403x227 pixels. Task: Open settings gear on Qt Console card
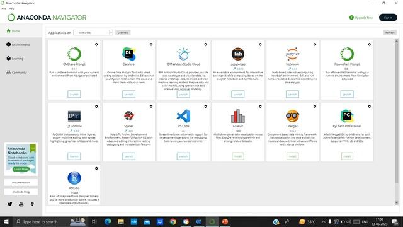coord(96,107)
